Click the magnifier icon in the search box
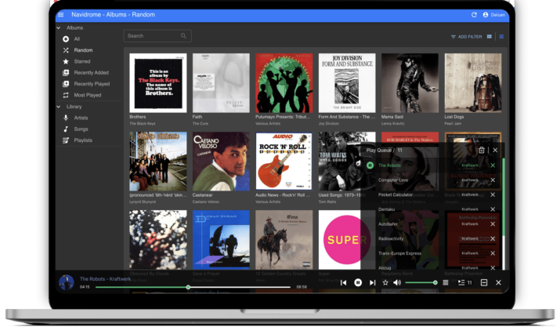The width and height of the screenshot is (560, 327). coord(183,36)
